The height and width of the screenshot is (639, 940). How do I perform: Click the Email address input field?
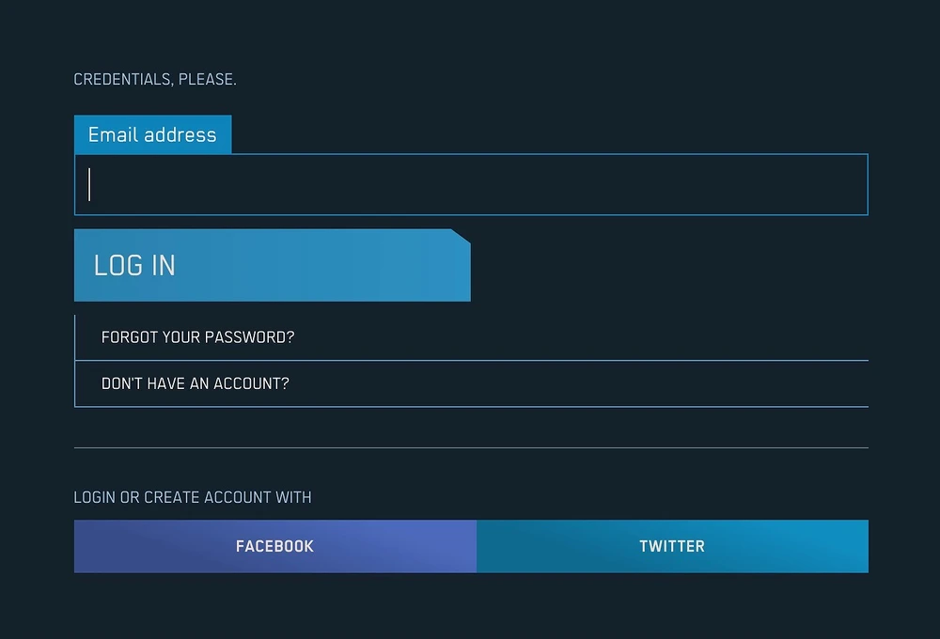(470, 185)
